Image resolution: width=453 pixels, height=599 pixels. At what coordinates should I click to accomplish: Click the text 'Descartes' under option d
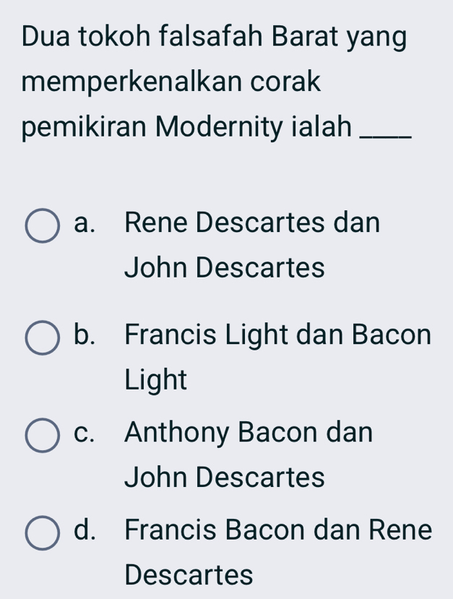tap(189, 575)
